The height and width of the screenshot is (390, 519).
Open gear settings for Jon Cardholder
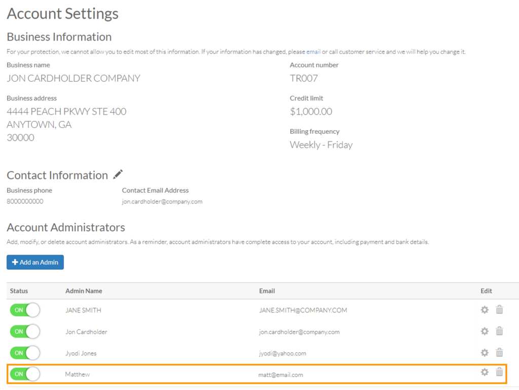pos(485,331)
